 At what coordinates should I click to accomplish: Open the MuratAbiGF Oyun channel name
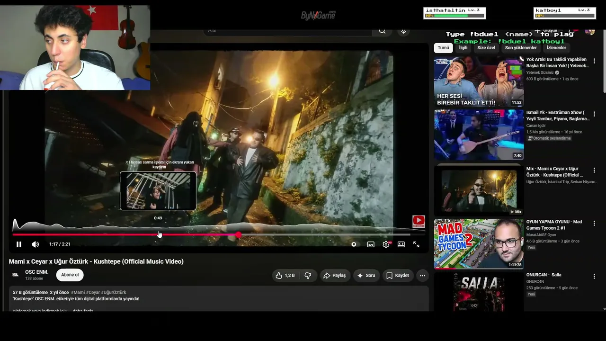541,235
